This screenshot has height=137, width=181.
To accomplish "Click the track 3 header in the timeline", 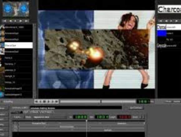I will point(16,130).
